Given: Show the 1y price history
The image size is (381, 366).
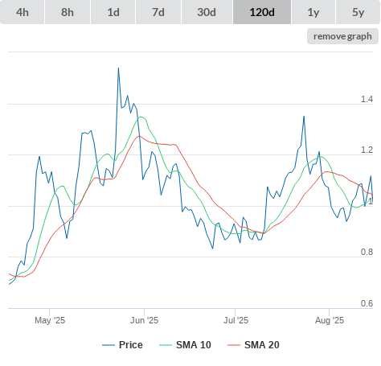Looking at the screenshot, I should [313, 12].
